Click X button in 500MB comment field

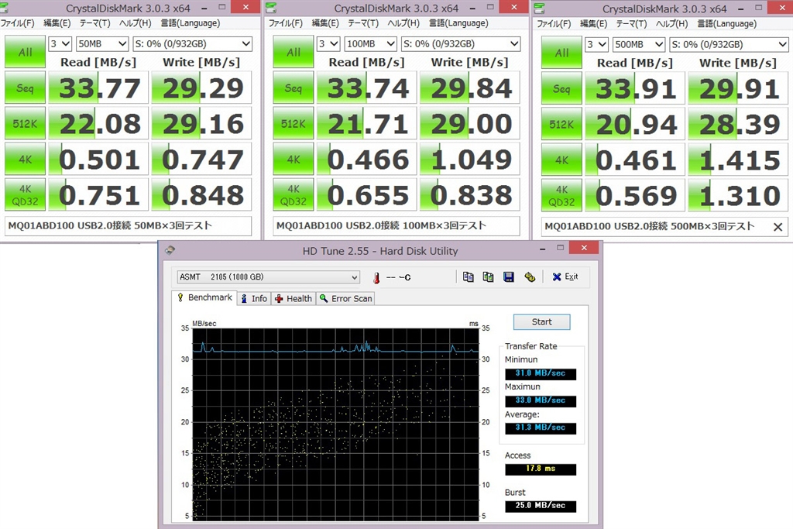[x=778, y=227]
